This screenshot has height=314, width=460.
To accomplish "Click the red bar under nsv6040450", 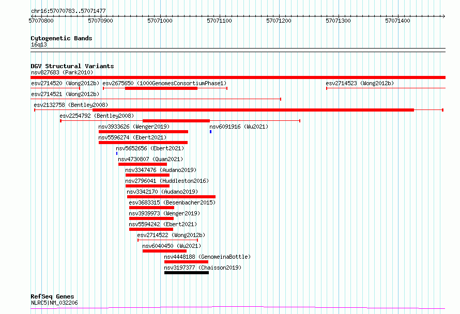I will 164,251.
